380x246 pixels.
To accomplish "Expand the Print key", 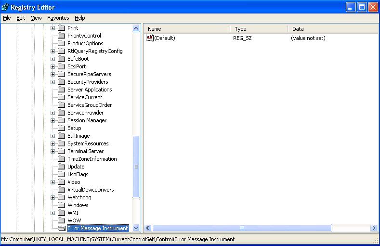I will [x=53, y=28].
